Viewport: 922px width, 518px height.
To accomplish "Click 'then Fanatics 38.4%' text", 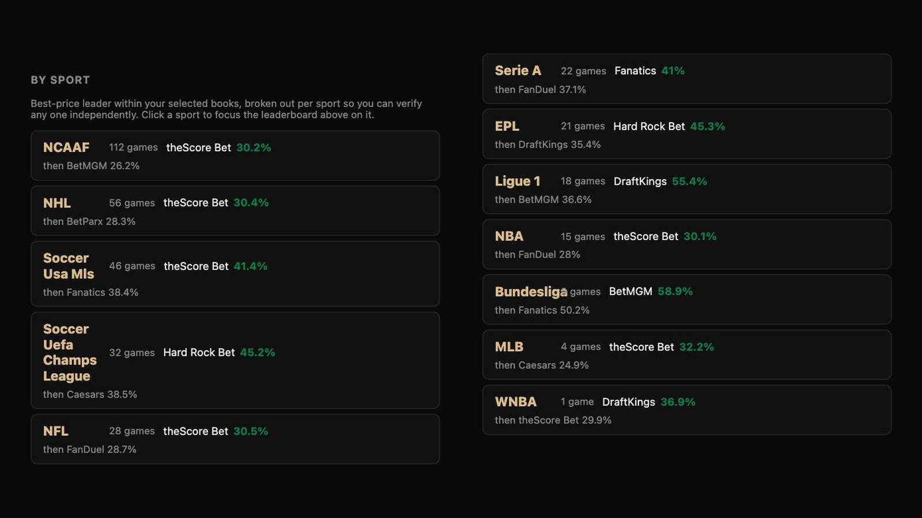I will tap(90, 292).
